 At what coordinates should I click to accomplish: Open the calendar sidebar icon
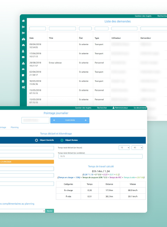point(23,81)
